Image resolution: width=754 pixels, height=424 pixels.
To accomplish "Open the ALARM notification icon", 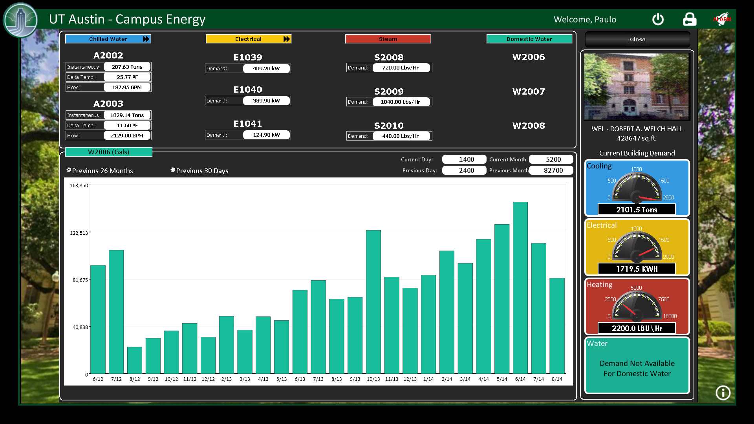I will [722, 19].
